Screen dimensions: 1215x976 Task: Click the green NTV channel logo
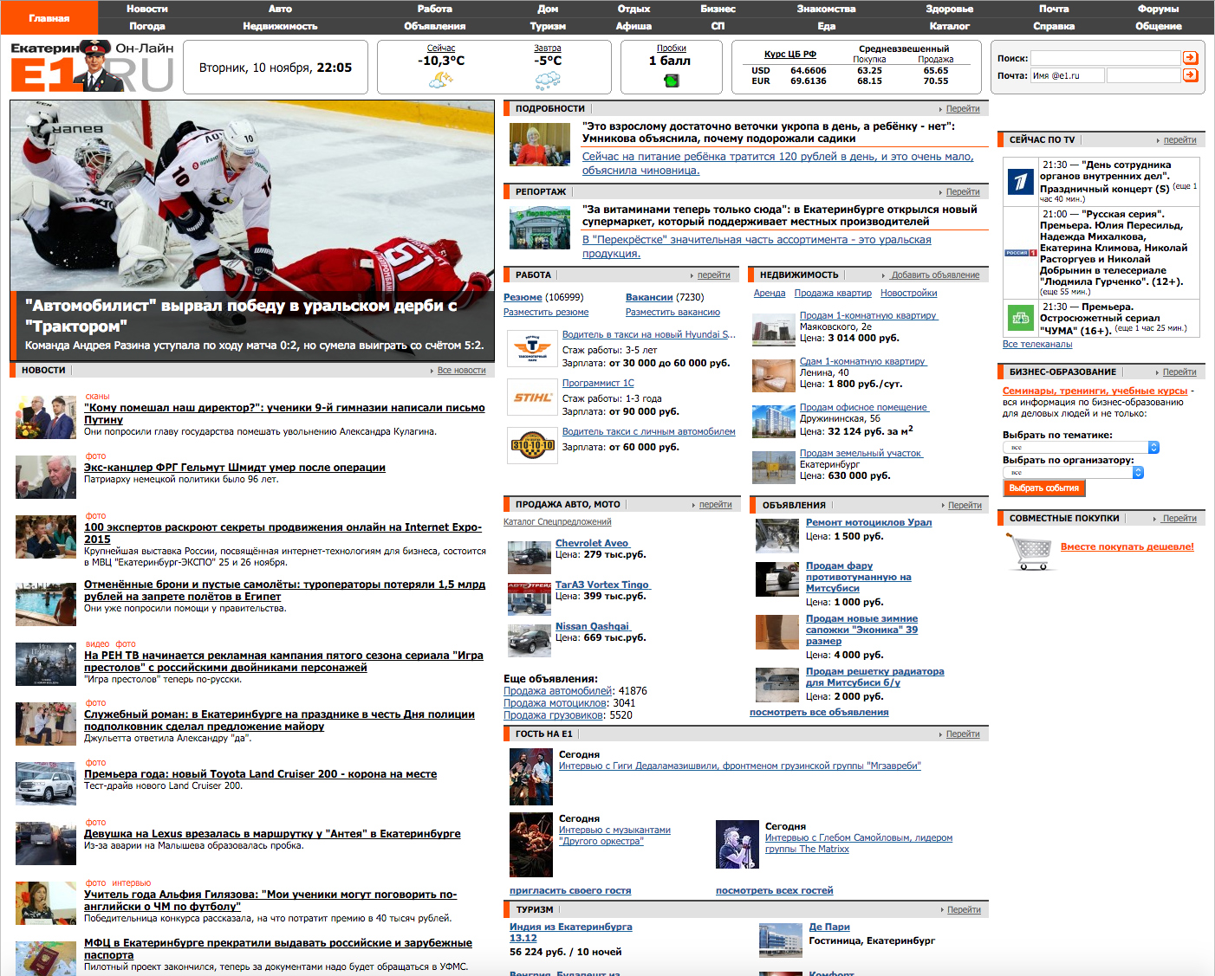[1020, 319]
